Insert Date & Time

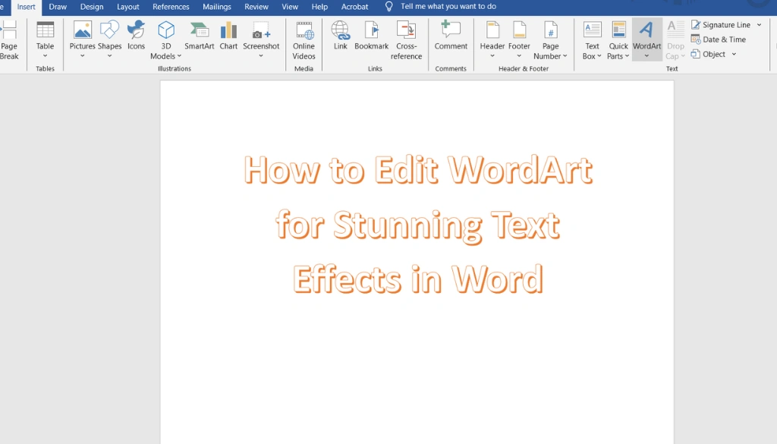[719, 39]
